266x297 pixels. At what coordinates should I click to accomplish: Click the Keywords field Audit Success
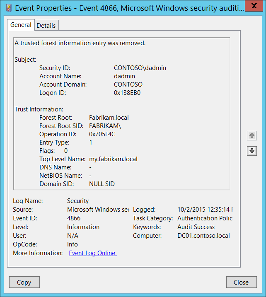coord(196,227)
